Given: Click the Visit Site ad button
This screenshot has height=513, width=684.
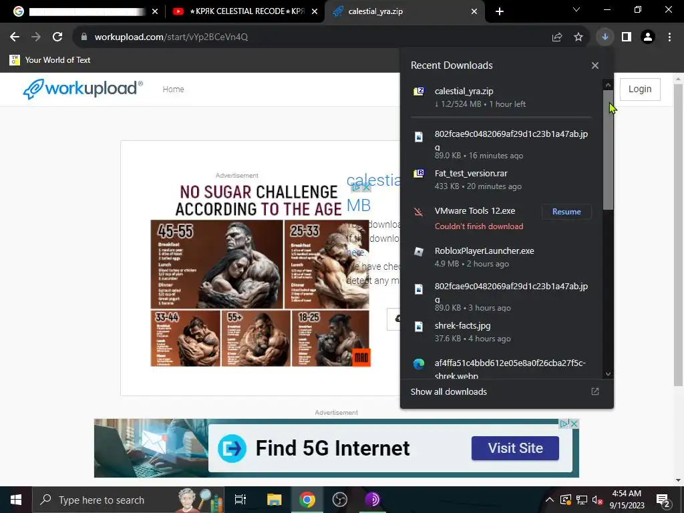Looking at the screenshot, I should [515, 448].
